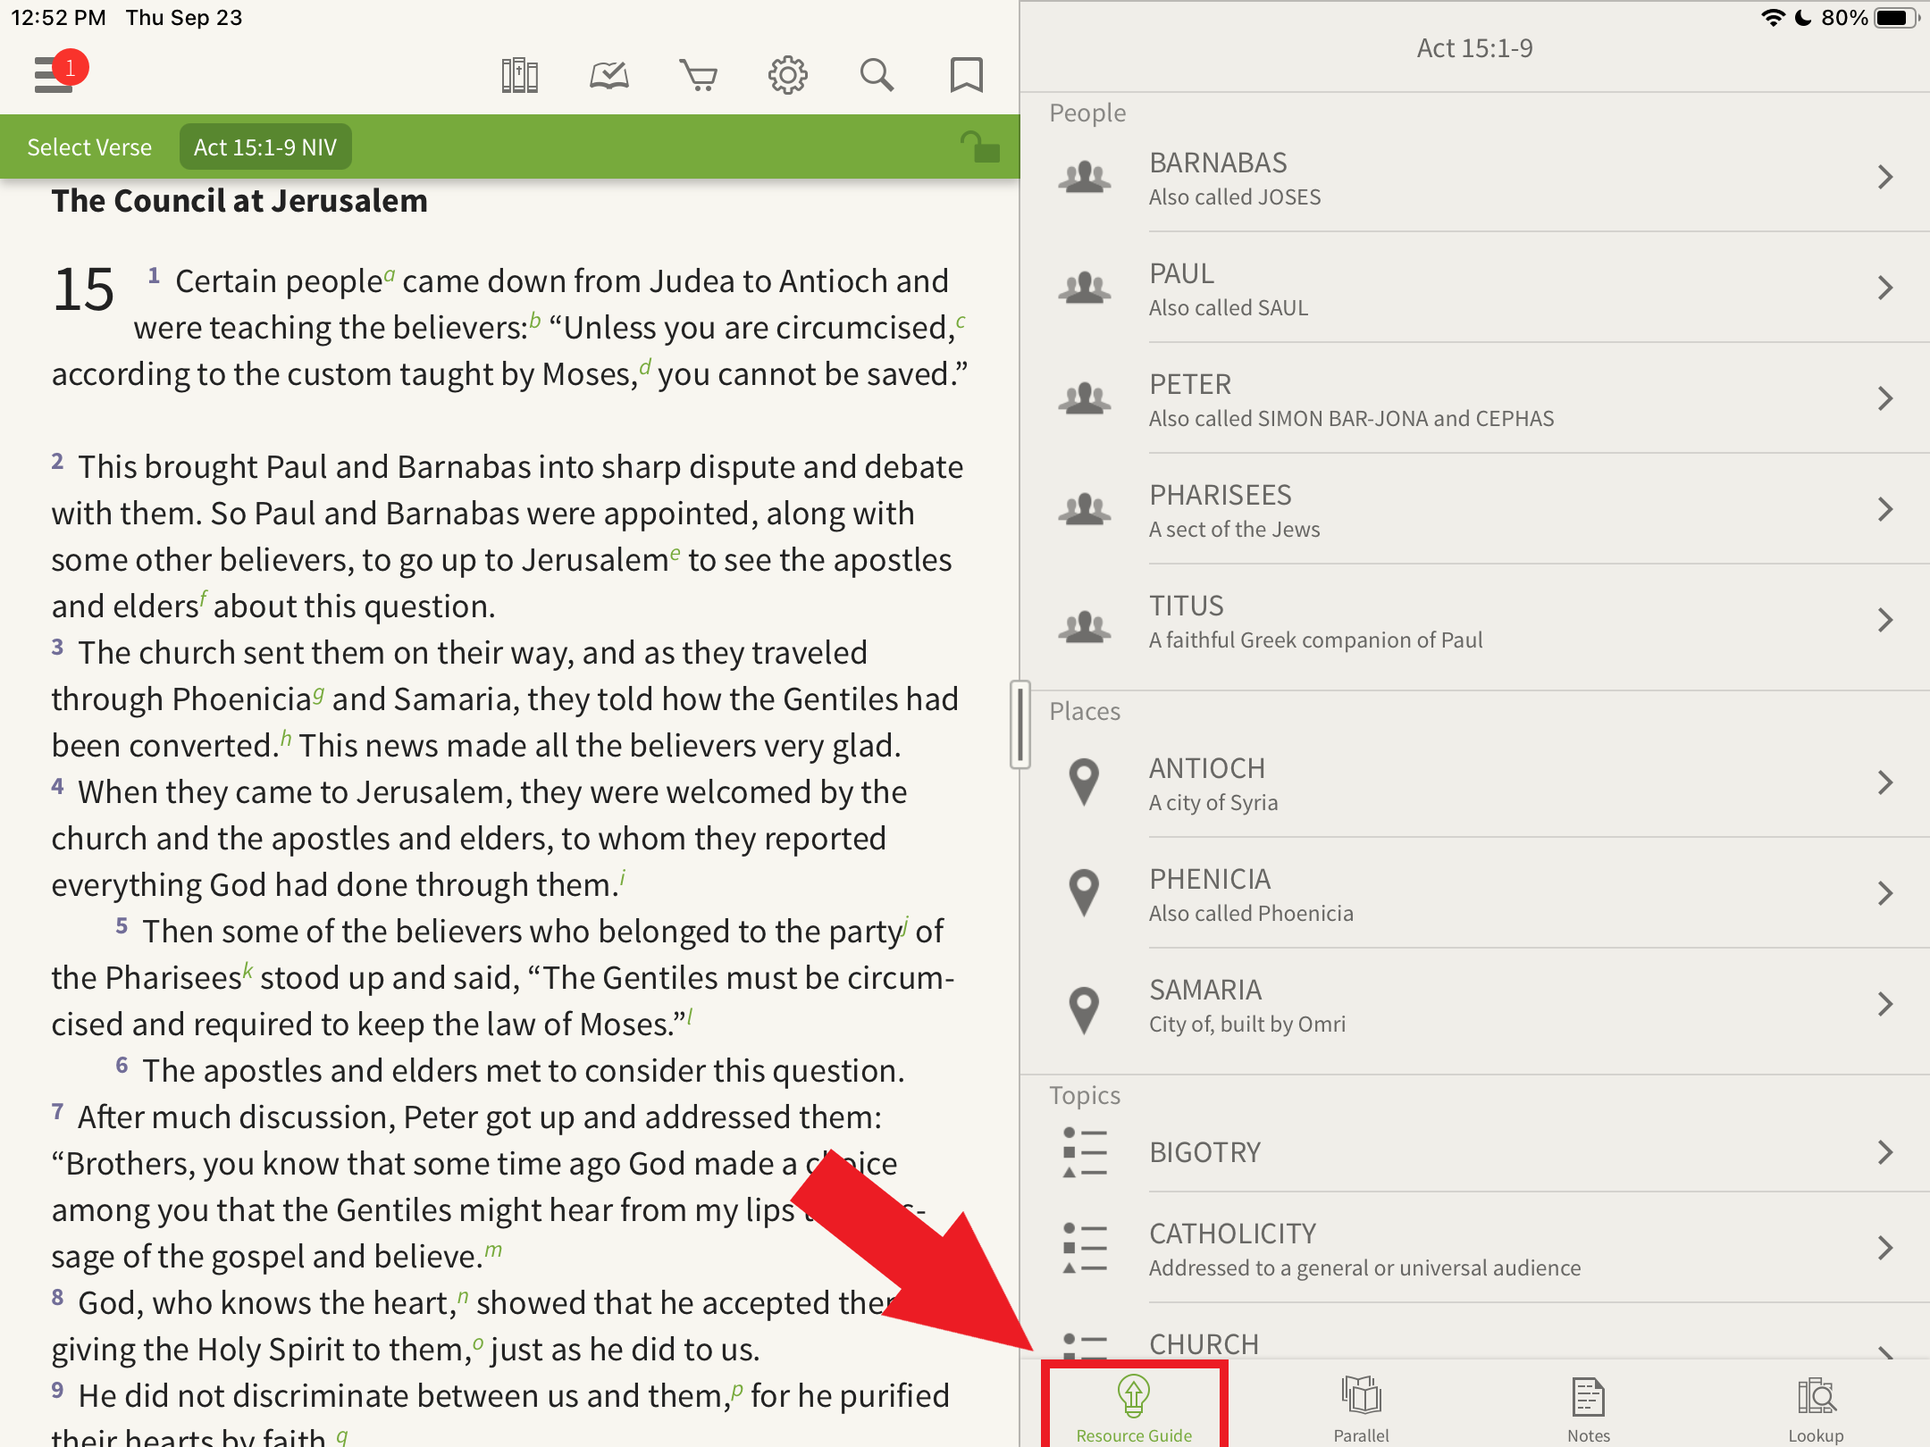Expand the ANTIOCH entry chevron

point(1885,782)
